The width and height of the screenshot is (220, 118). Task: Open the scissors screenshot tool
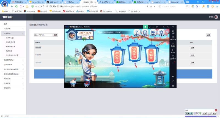point(197,6)
